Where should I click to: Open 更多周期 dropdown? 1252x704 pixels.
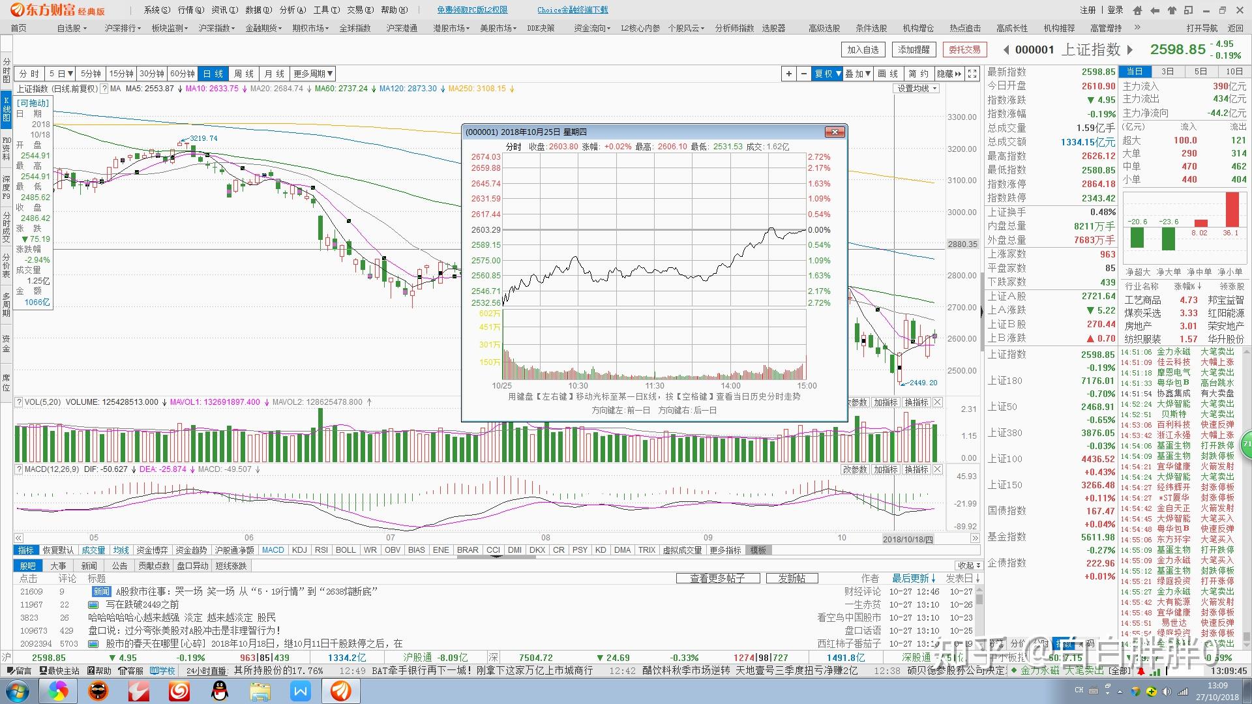(313, 74)
